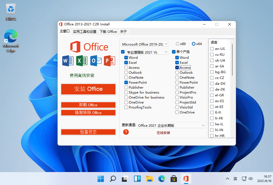Check ProjectStd in single products

click(177, 102)
